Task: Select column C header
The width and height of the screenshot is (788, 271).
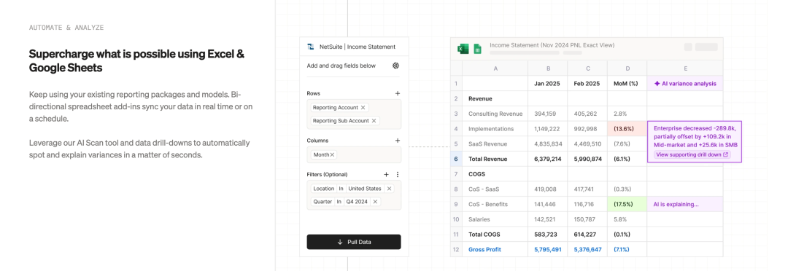Action: pyautogui.click(x=587, y=68)
